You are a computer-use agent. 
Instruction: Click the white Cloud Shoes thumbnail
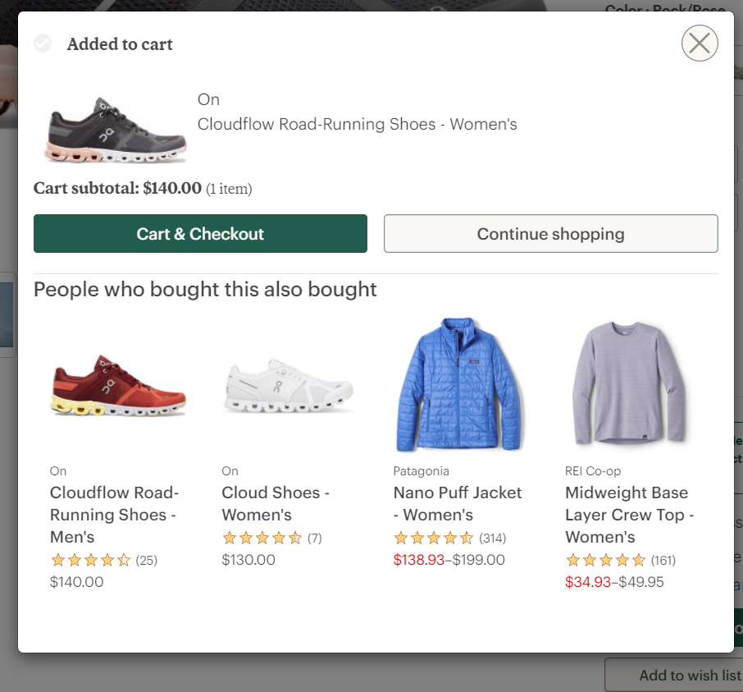pos(289,386)
